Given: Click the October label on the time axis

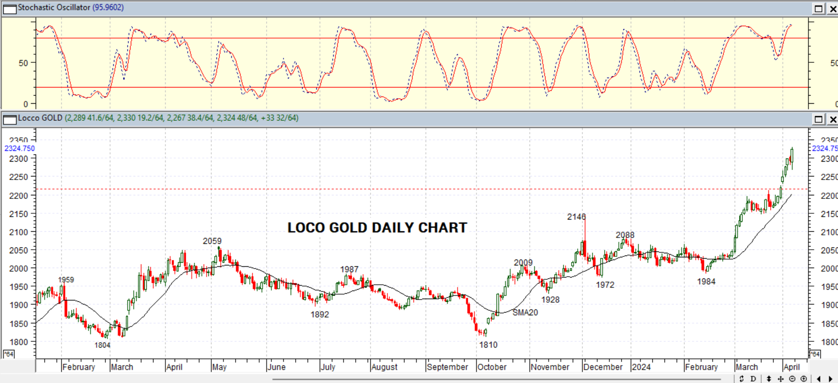Looking at the screenshot, I should 492,367.
